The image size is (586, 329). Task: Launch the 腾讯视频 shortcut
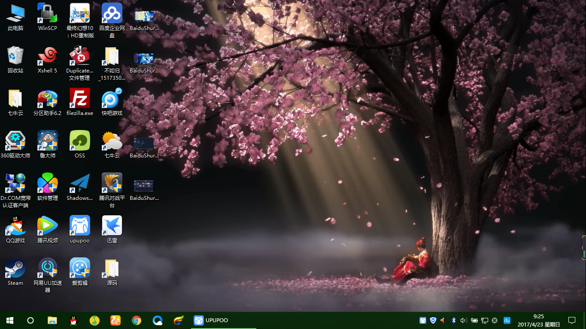(x=48, y=229)
